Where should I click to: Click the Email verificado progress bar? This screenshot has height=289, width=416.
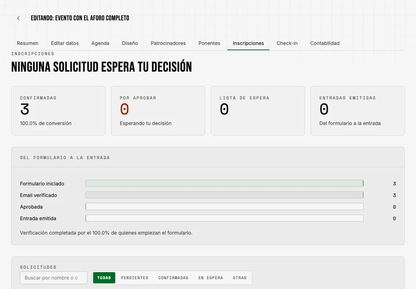coord(225,195)
